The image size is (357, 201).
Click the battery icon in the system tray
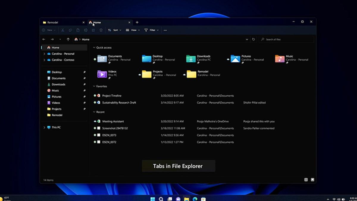[343, 199]
